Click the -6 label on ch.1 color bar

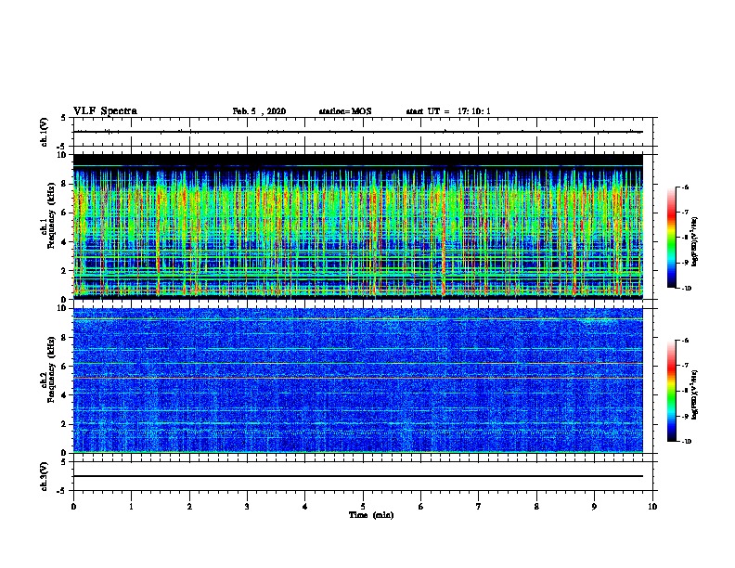[x=684, y=187]
